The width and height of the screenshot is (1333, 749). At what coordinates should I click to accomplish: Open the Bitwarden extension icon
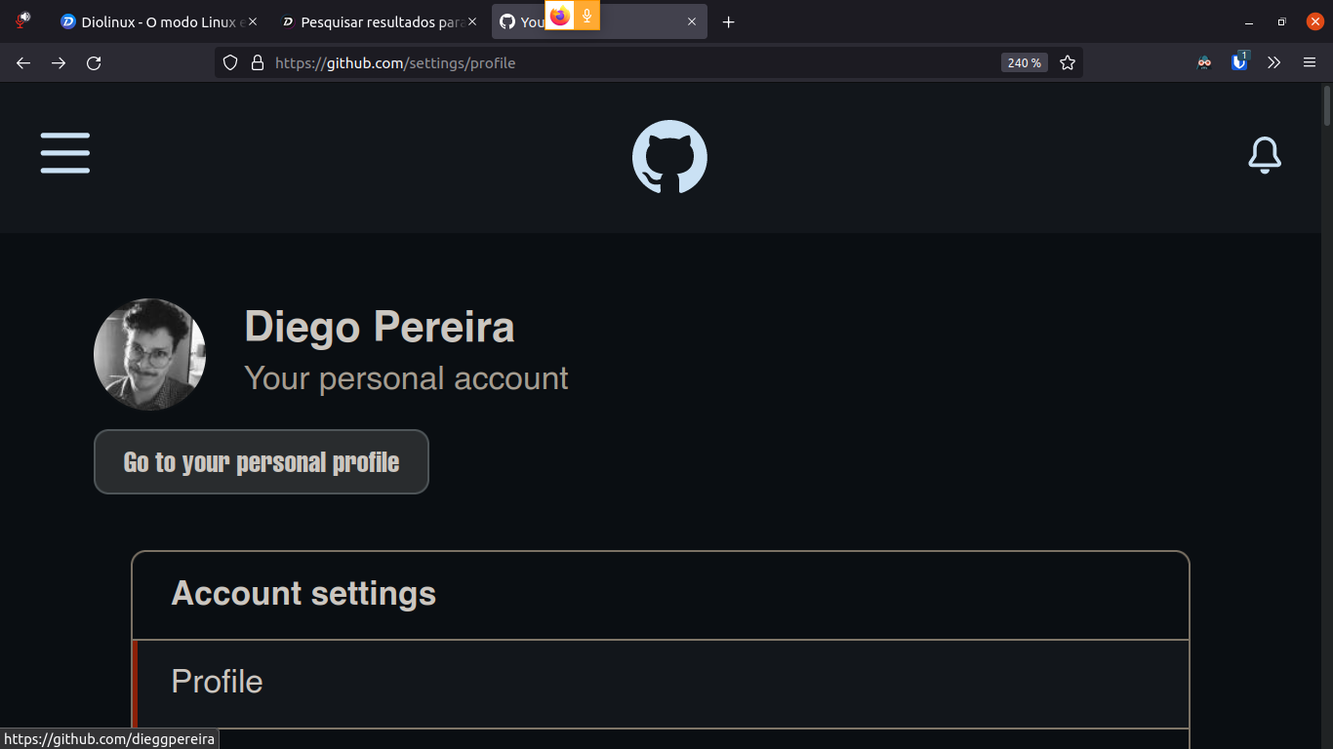pyautogui.click(x=1239, y=61)
